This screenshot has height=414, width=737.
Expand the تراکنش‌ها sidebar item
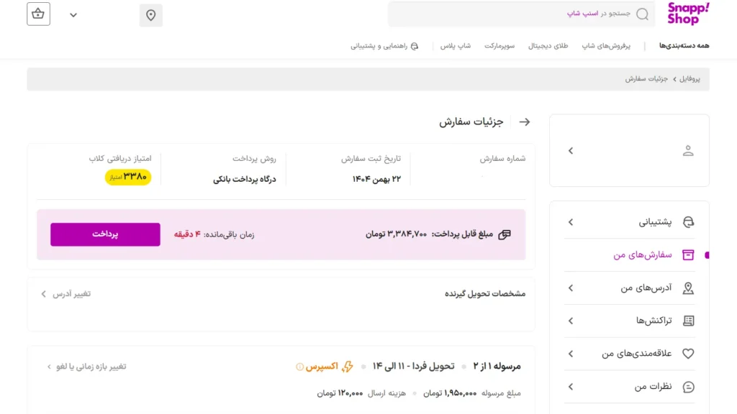click(571, 321)
